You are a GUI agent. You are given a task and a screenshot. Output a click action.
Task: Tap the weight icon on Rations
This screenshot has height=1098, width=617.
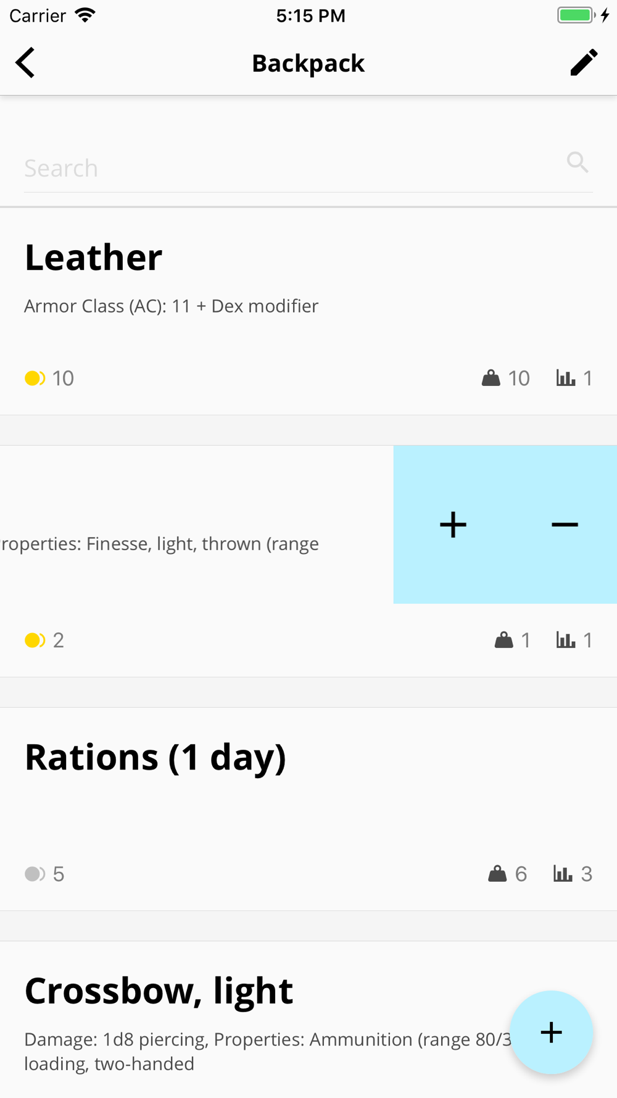497,874
